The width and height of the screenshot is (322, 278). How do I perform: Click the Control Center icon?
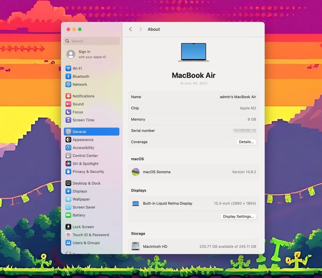point(68,156)
